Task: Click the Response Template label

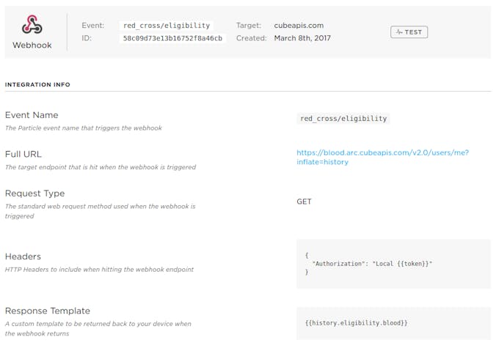Action: pos(48,311)
